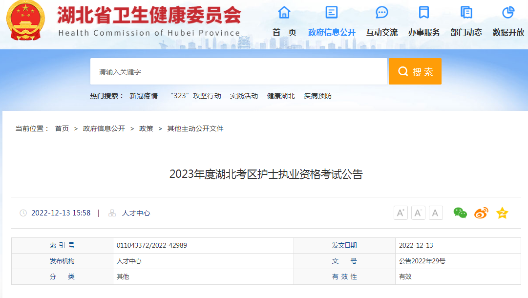
Task: Decrease font size with A- button
Action: click(418, 213)
